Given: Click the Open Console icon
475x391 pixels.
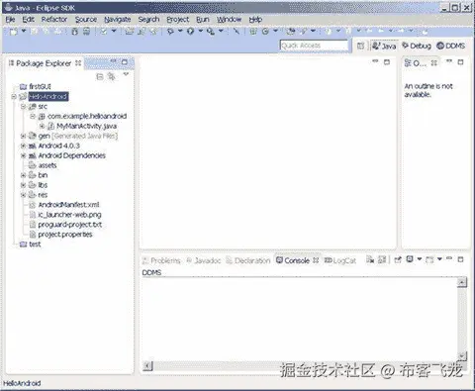Looking at the screenshot, I should (429, 259).
